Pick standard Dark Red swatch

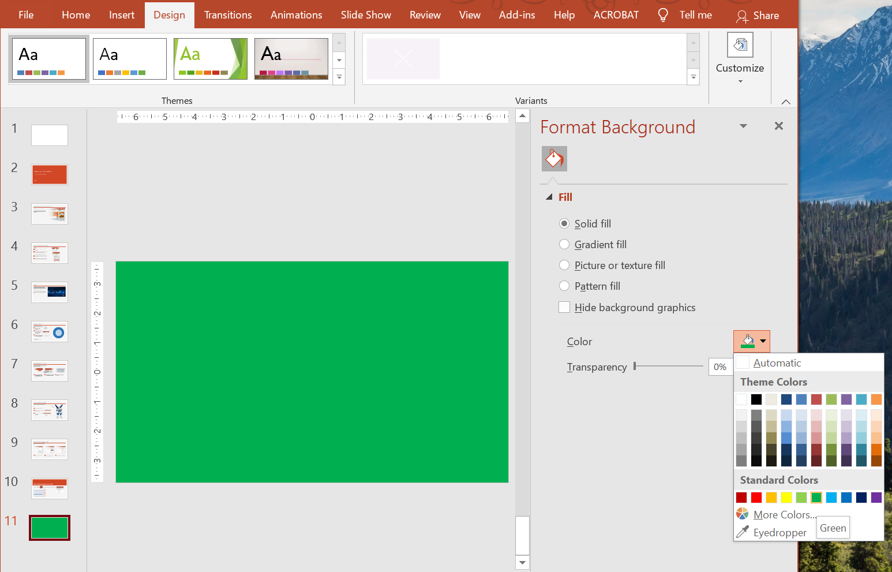click(741, 498)
